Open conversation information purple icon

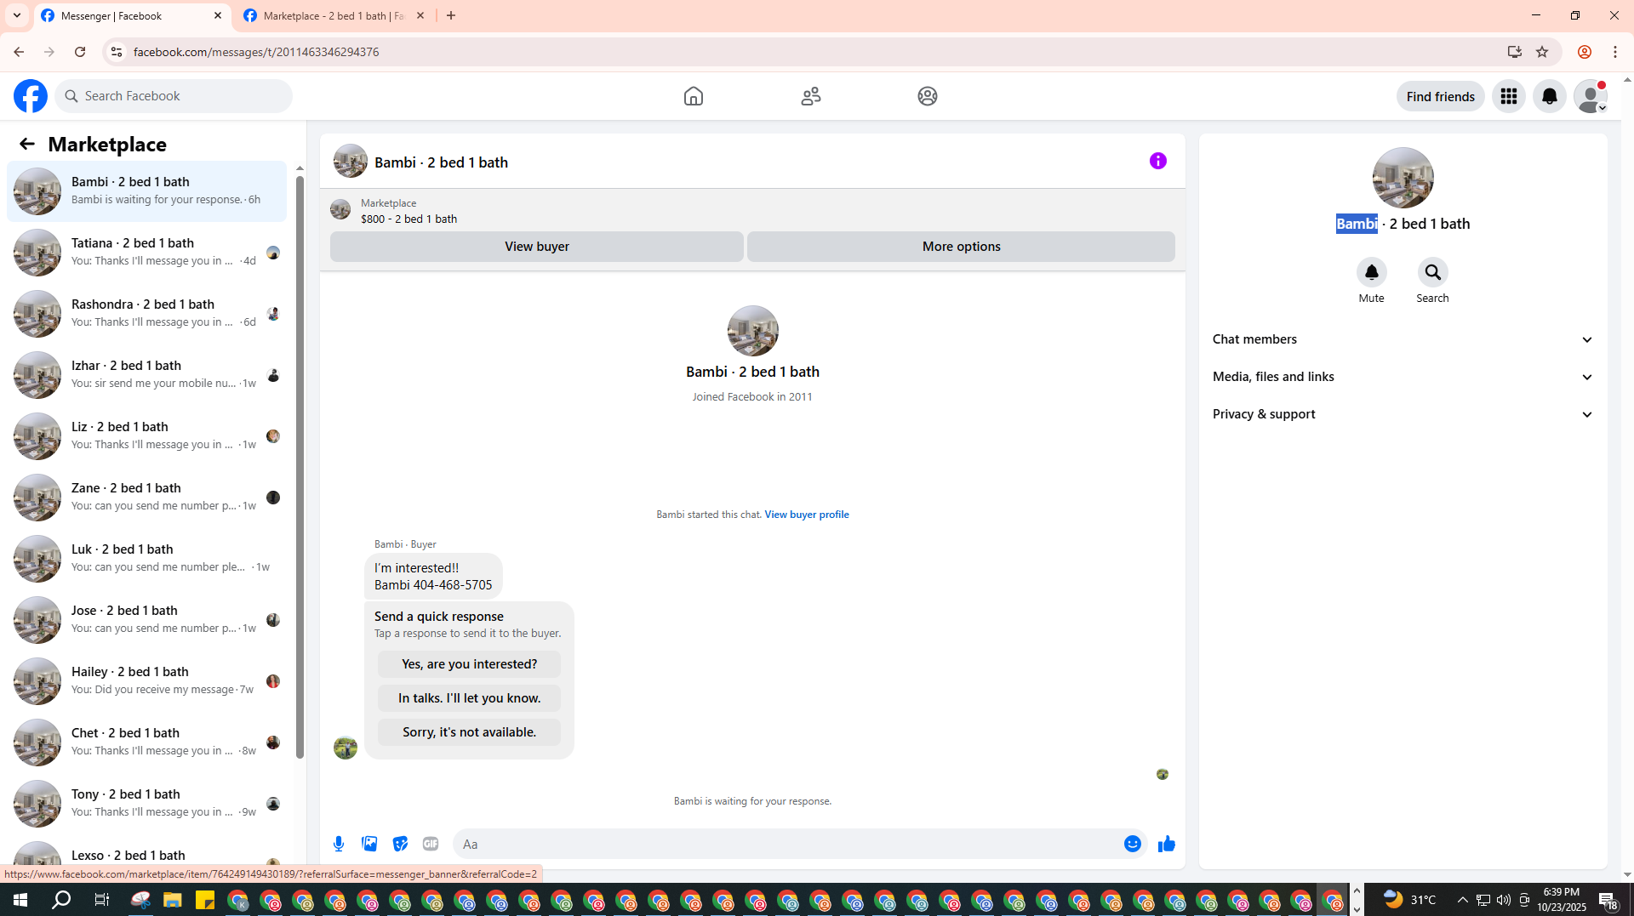tap(1158, 161)
